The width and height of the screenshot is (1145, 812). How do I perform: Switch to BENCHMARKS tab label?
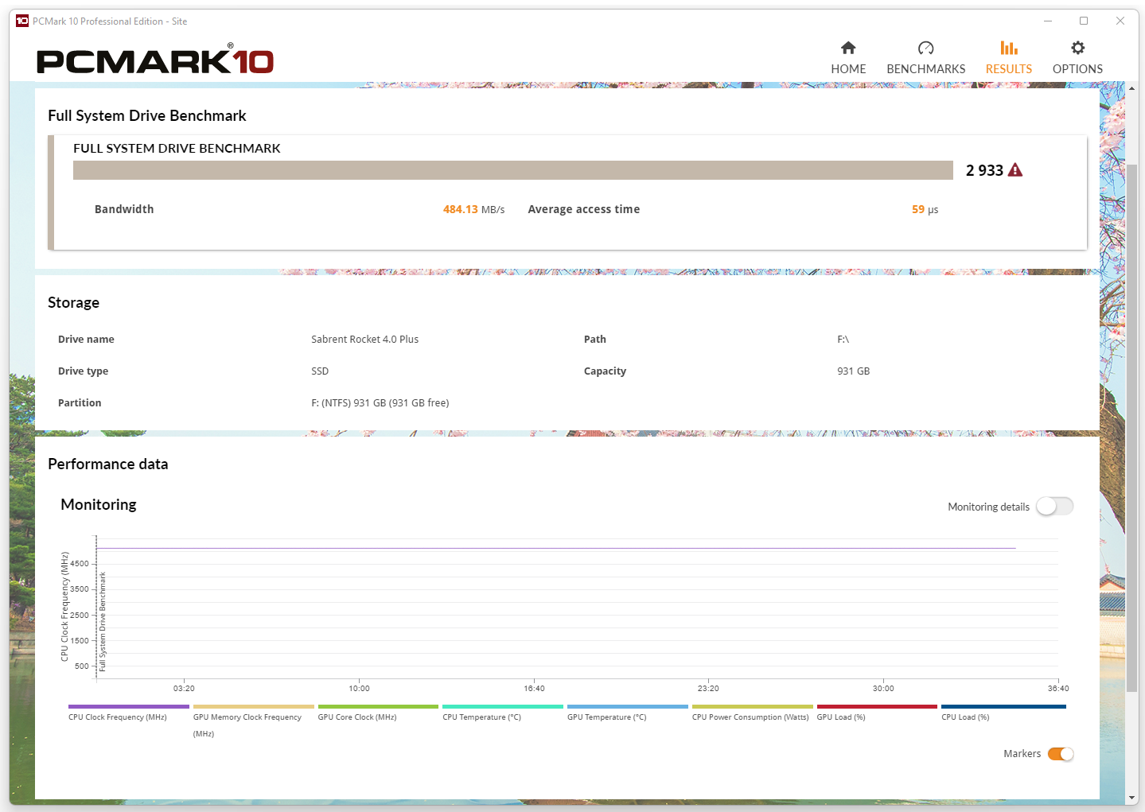point(926,69)
